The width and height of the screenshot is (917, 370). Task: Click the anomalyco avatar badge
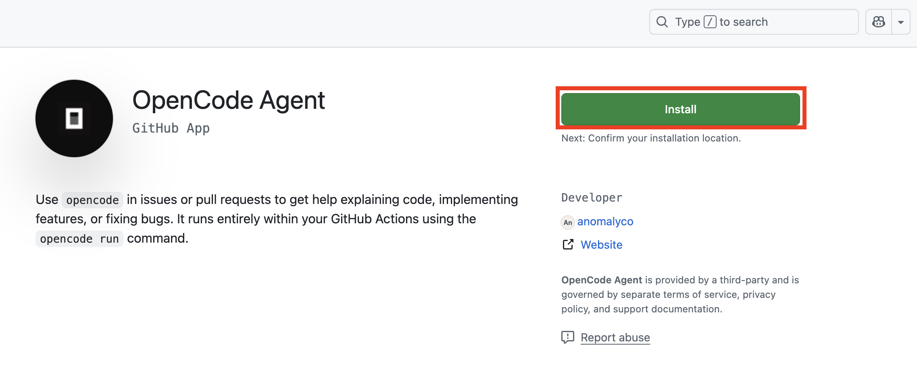click(x=568, y=222)
